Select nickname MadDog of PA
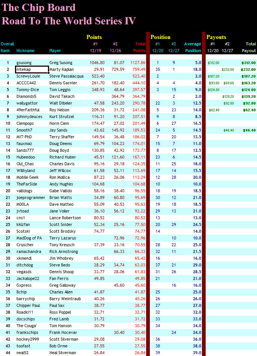257x356 pixels. pyautogui.click(x=29, y=238)
